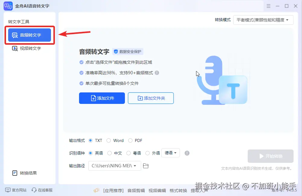Click the 在线客服 headset icon
Screen dimensions: 302x196
34,190
